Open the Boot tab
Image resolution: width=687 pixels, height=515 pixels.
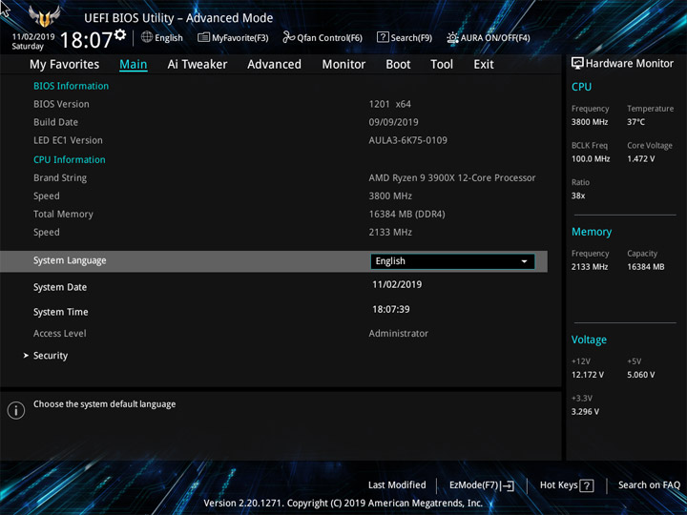(x=398, y=65)
